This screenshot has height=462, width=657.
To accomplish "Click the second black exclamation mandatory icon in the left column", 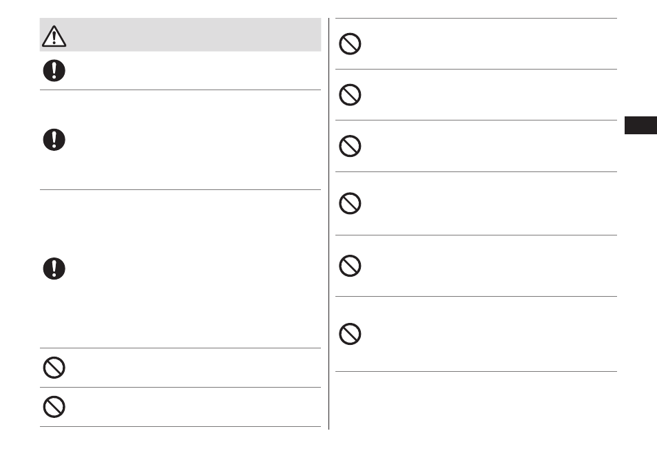I will (54, 140).
